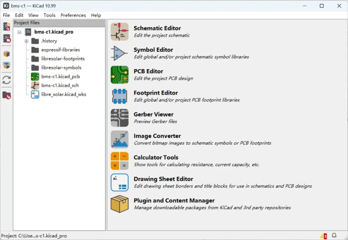Expand the .history folder node
The height and width of the screenshot is (240, 348).
[x=26, y=41]
